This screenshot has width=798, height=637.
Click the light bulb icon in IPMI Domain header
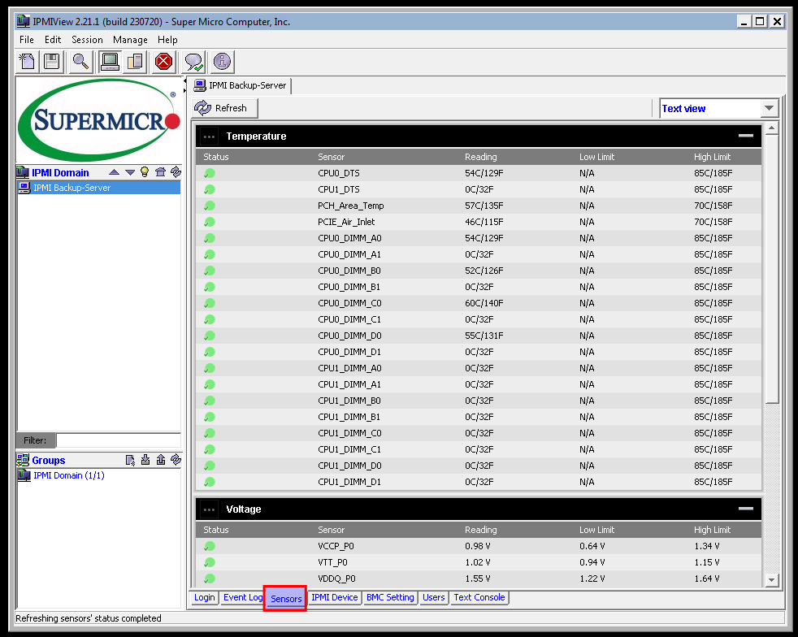[145, 172]
